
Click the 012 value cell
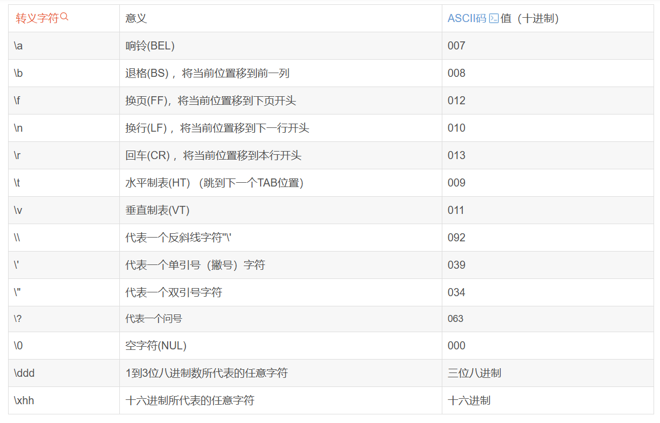coord(548,101)
